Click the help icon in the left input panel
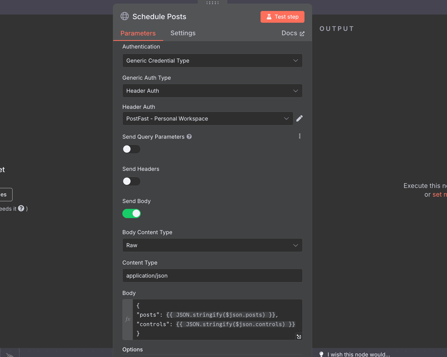The width and height of the screenshot is (447, 357). 21,208
